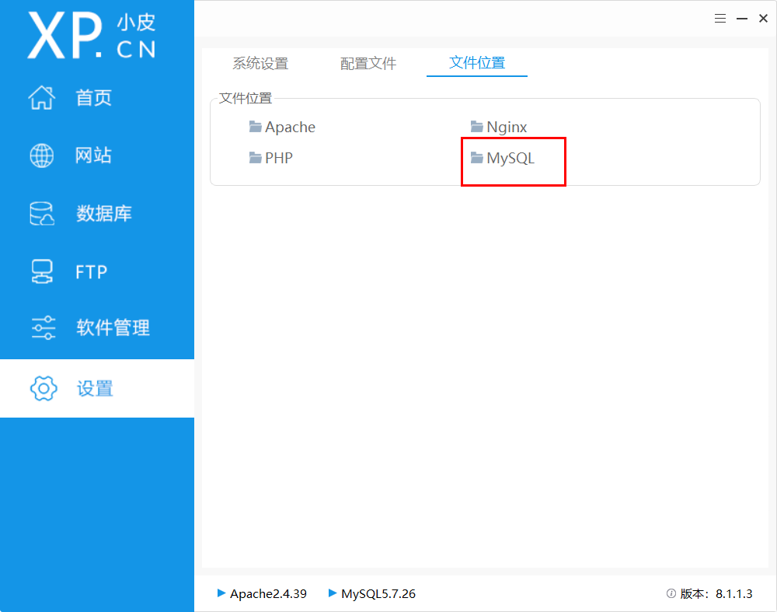
Task: Click the version info icon
Action: pyautogui.click(x=671, y=593)
